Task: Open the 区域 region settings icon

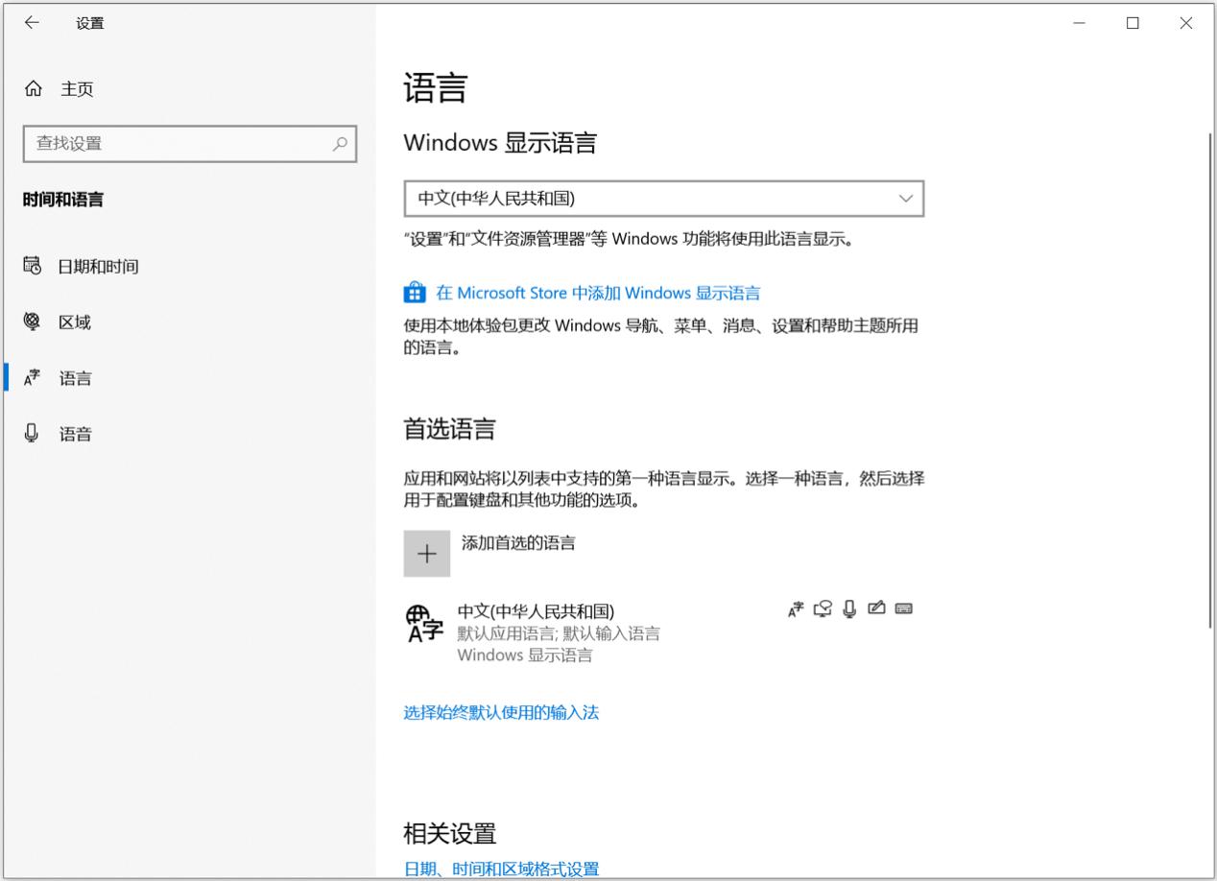Action: [x=32, y=321]
